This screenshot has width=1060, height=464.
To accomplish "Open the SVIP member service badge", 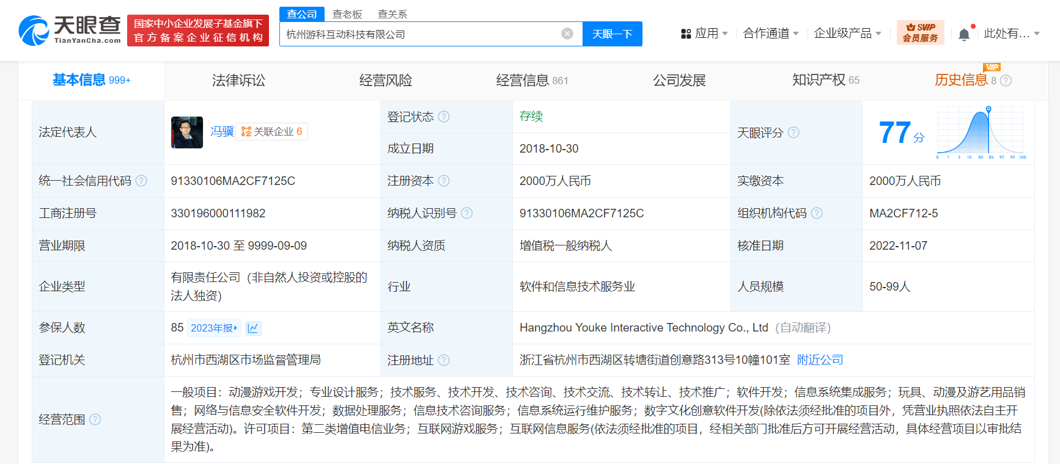I will coord(920,33).
